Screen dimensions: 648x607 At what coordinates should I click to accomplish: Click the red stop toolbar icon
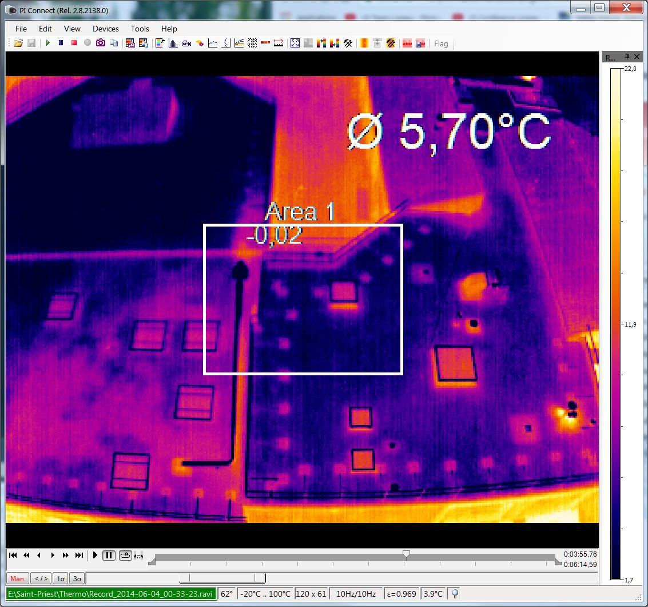(74, 43)
